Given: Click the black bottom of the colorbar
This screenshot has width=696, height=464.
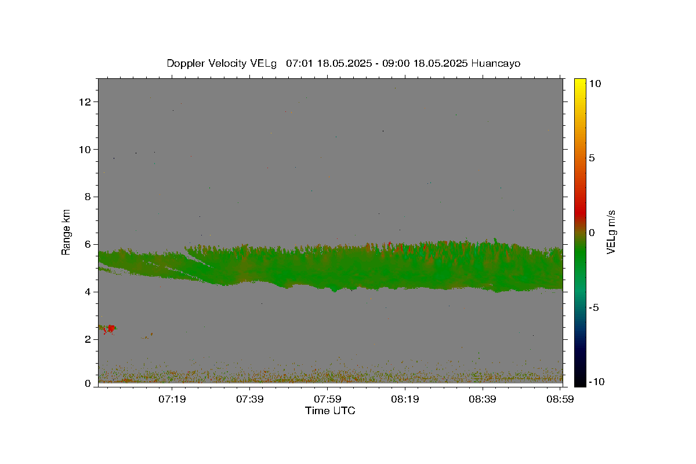Looking at the screenshot, I should (580, 380).
